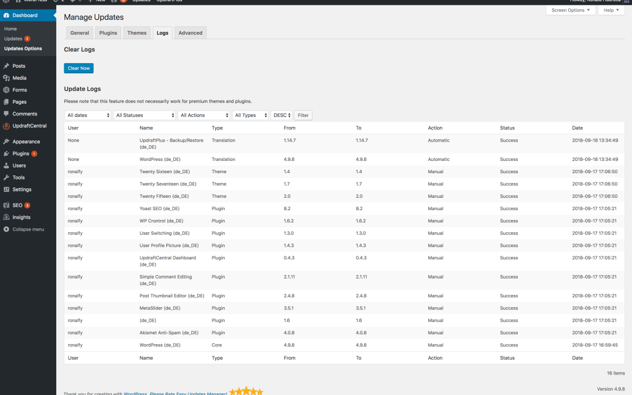
Task: Click the MetaSlider (de_DE) log name
Action: click(160, 308)
